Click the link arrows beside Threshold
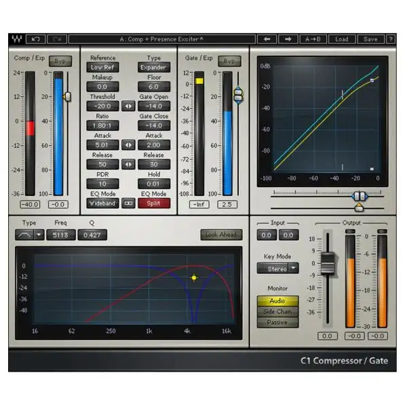This screenshot has width=407, height=407. click(128, 106)
